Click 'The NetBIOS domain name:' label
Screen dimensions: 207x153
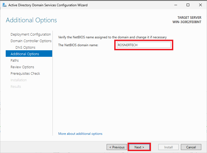point(78,45)
